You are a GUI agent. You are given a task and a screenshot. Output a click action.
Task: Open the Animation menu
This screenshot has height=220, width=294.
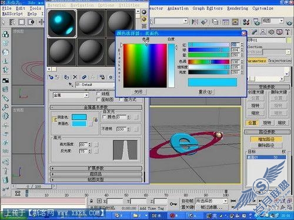click(x=178, y=8)
